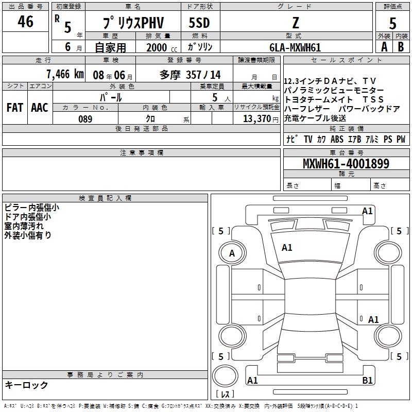Select seating capacity "5 人"
412x412 pixels.
coord(221,98)
